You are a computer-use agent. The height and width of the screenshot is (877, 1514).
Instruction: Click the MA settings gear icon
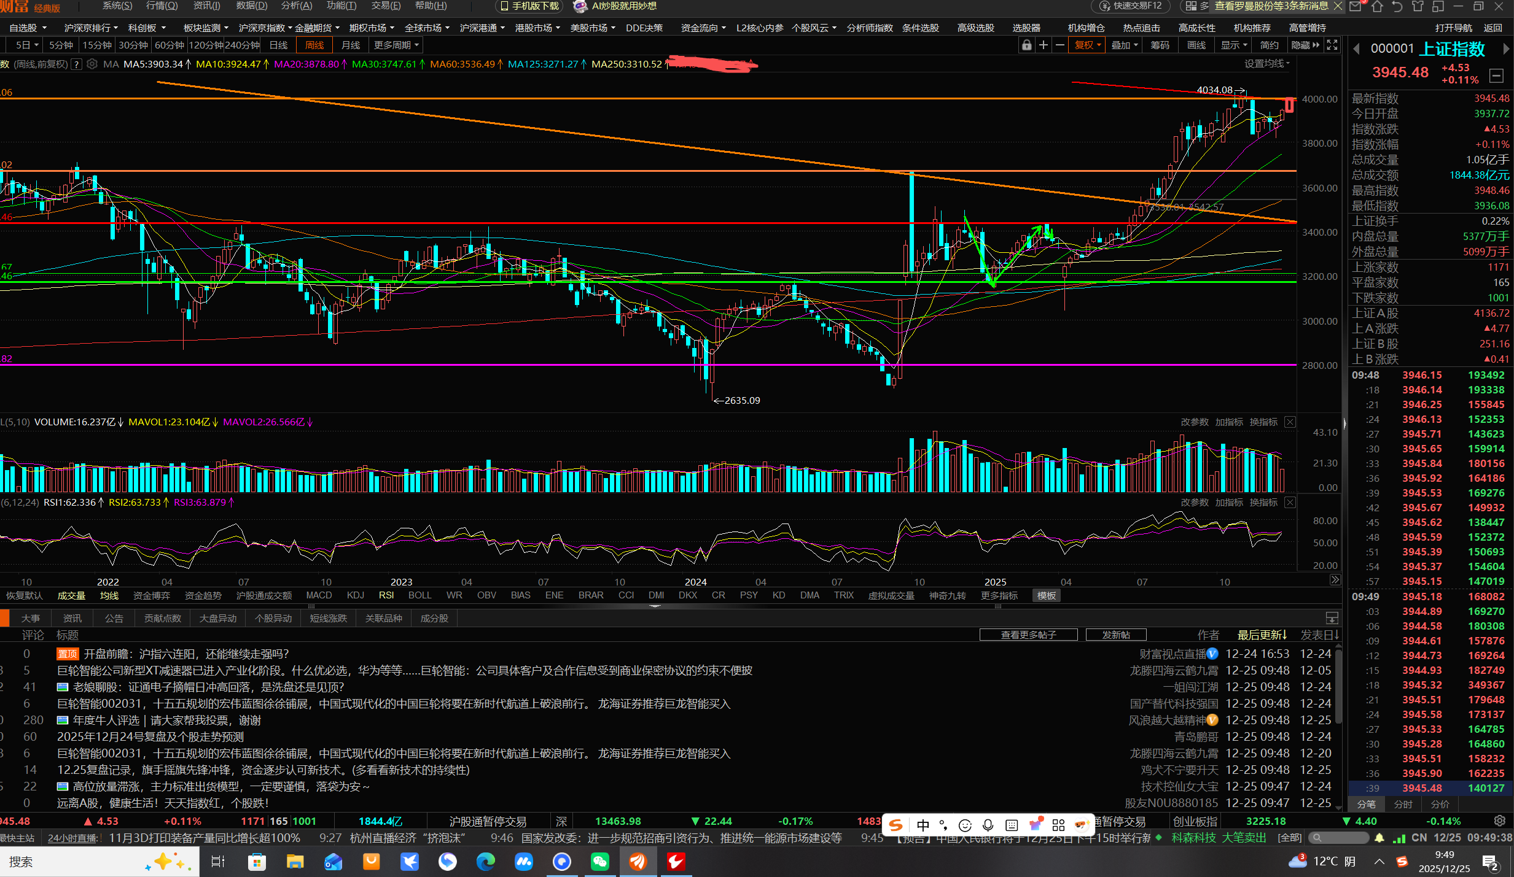pyautogui.click(x=92, y=64)
